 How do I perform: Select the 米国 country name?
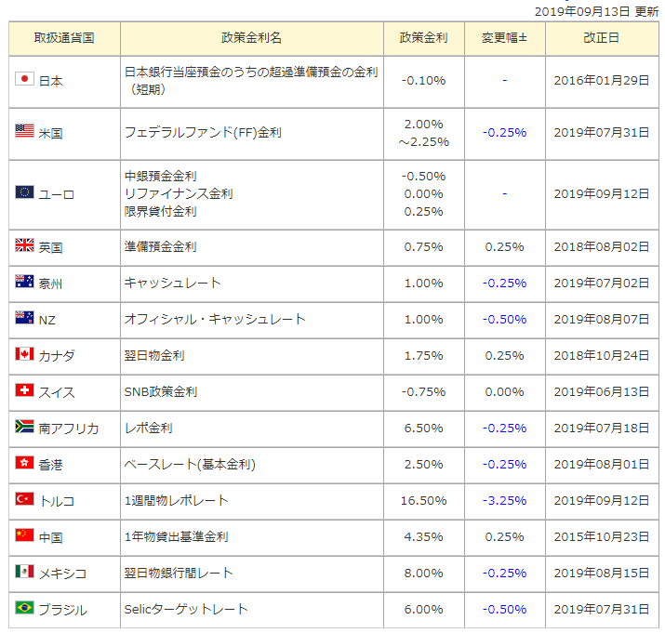tap(51, 134)
